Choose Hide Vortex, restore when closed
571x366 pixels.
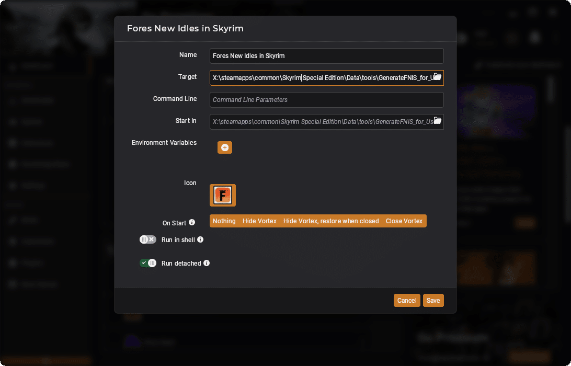pyautogui.click(x=331, y=221)
